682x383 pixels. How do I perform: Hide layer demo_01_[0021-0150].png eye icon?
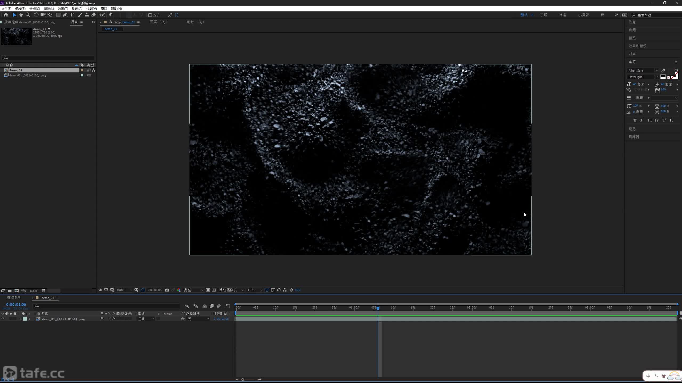tap(3, 319)
